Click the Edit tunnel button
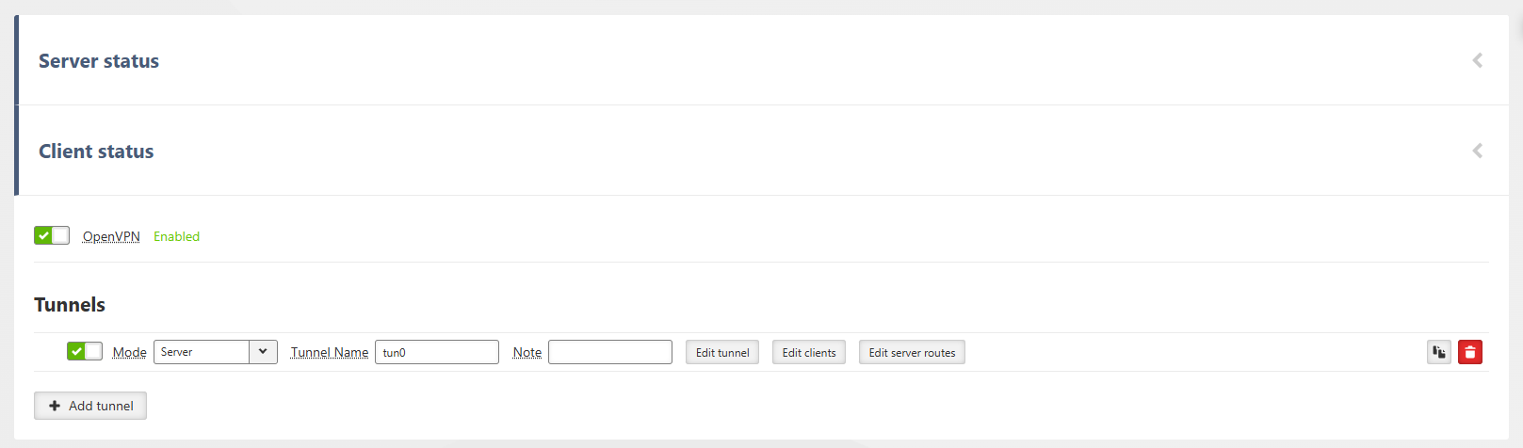 (721, 352)
